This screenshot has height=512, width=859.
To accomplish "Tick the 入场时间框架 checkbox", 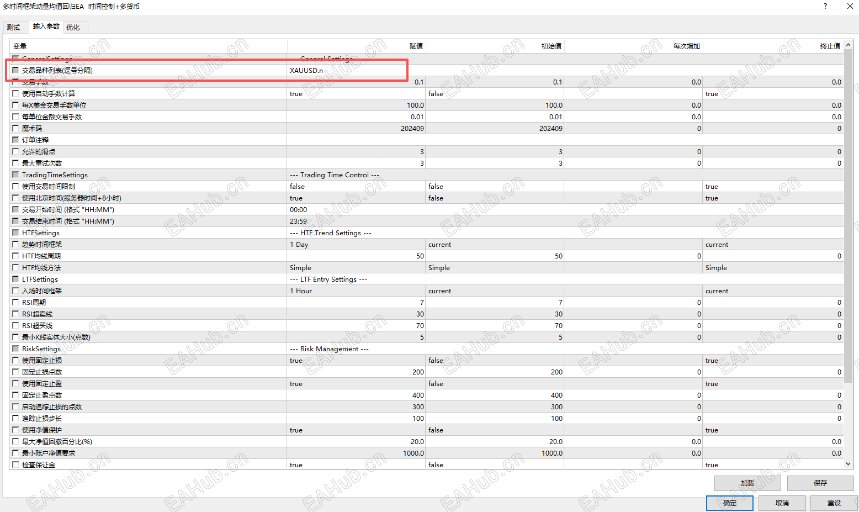I will coord(15,291).
